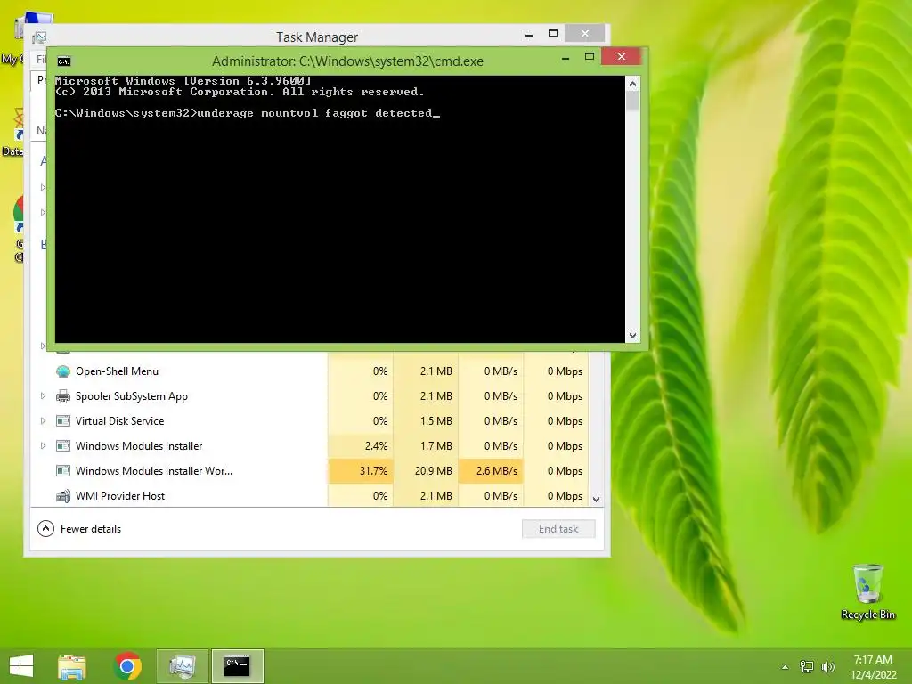Viewport: 912px width, 684px height.
Task: Open File Explorer from the taskbar
Action: click(x=72, y=666)
